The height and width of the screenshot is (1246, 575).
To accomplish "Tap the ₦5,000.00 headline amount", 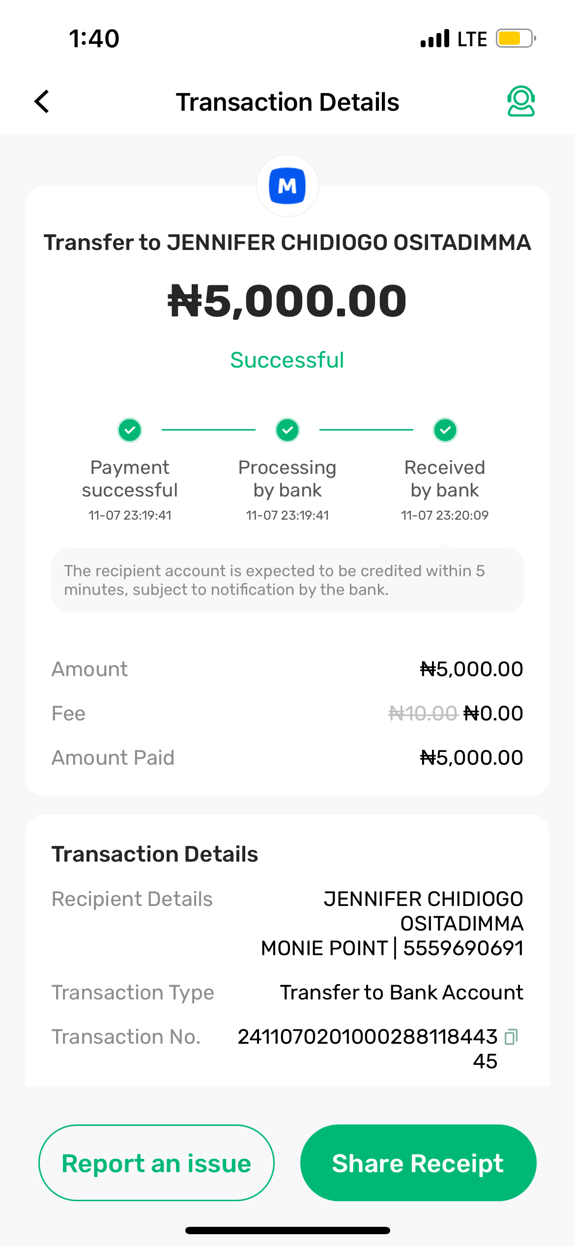I will (x=287, y=301).
